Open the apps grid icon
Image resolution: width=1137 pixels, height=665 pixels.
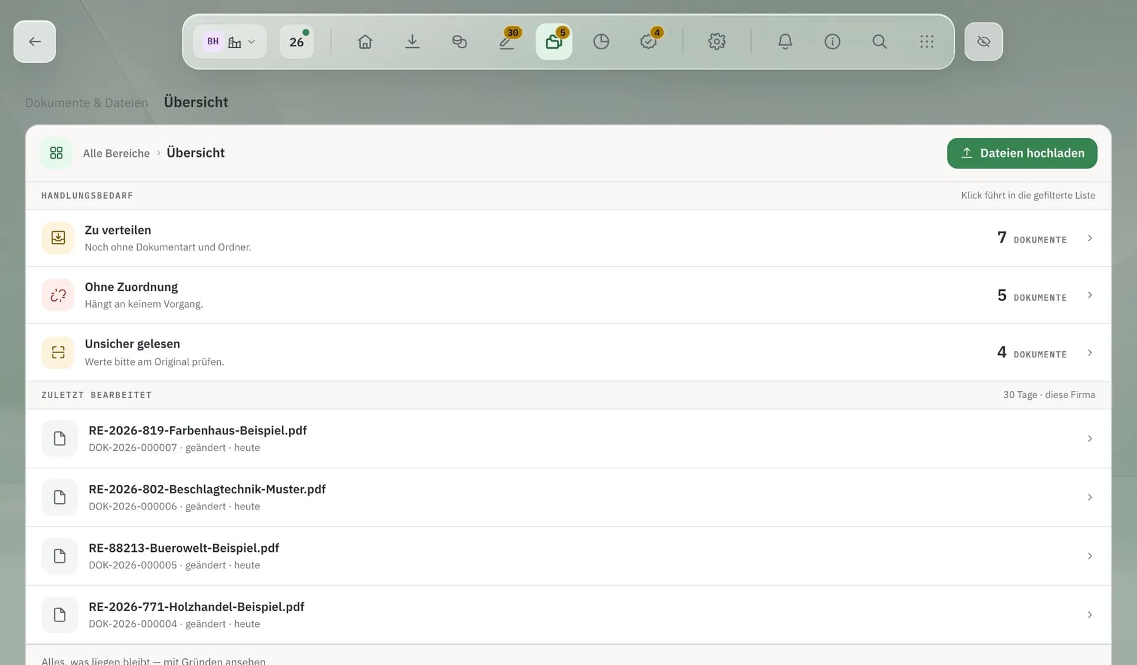click(927, 42)
